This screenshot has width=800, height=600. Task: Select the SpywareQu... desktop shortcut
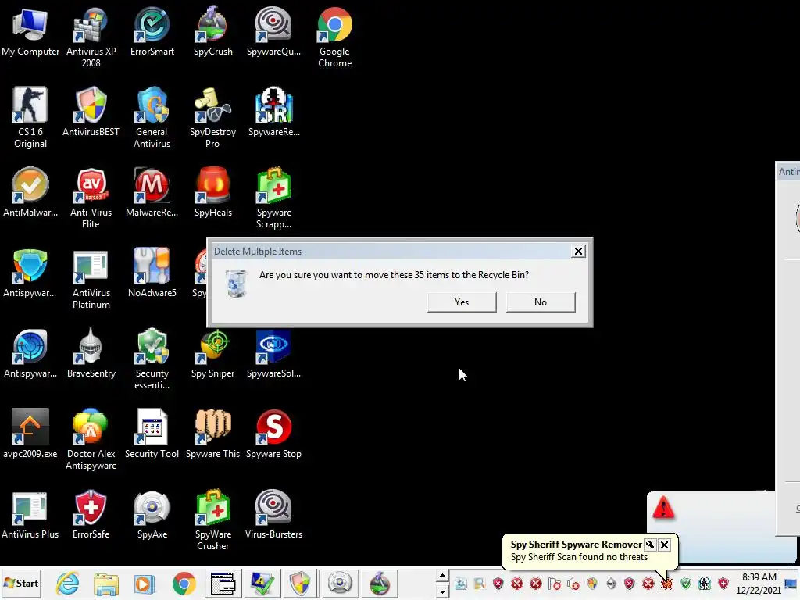(273, 33)
